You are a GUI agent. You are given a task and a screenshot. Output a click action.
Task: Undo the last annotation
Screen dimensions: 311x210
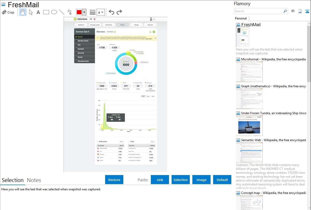coord(111,12)
